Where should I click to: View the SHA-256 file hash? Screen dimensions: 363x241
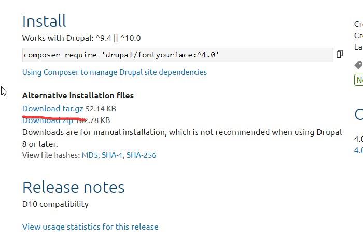tap(141, 155)
